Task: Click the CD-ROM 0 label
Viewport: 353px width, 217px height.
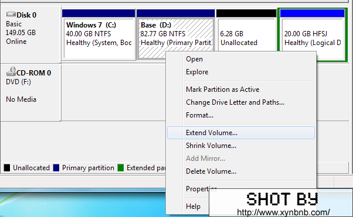Action: (x=34, y=73)
